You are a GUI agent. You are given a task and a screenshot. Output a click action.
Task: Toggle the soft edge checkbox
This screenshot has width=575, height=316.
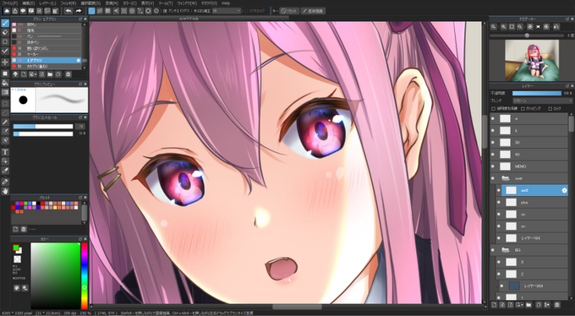tap(246, 11)
